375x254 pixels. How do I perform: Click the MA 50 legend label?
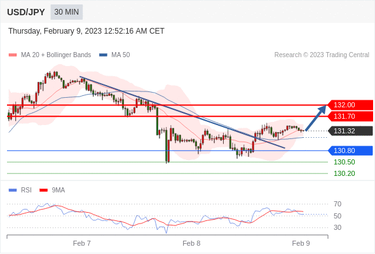pyautogui.click(x=121, y=55)
